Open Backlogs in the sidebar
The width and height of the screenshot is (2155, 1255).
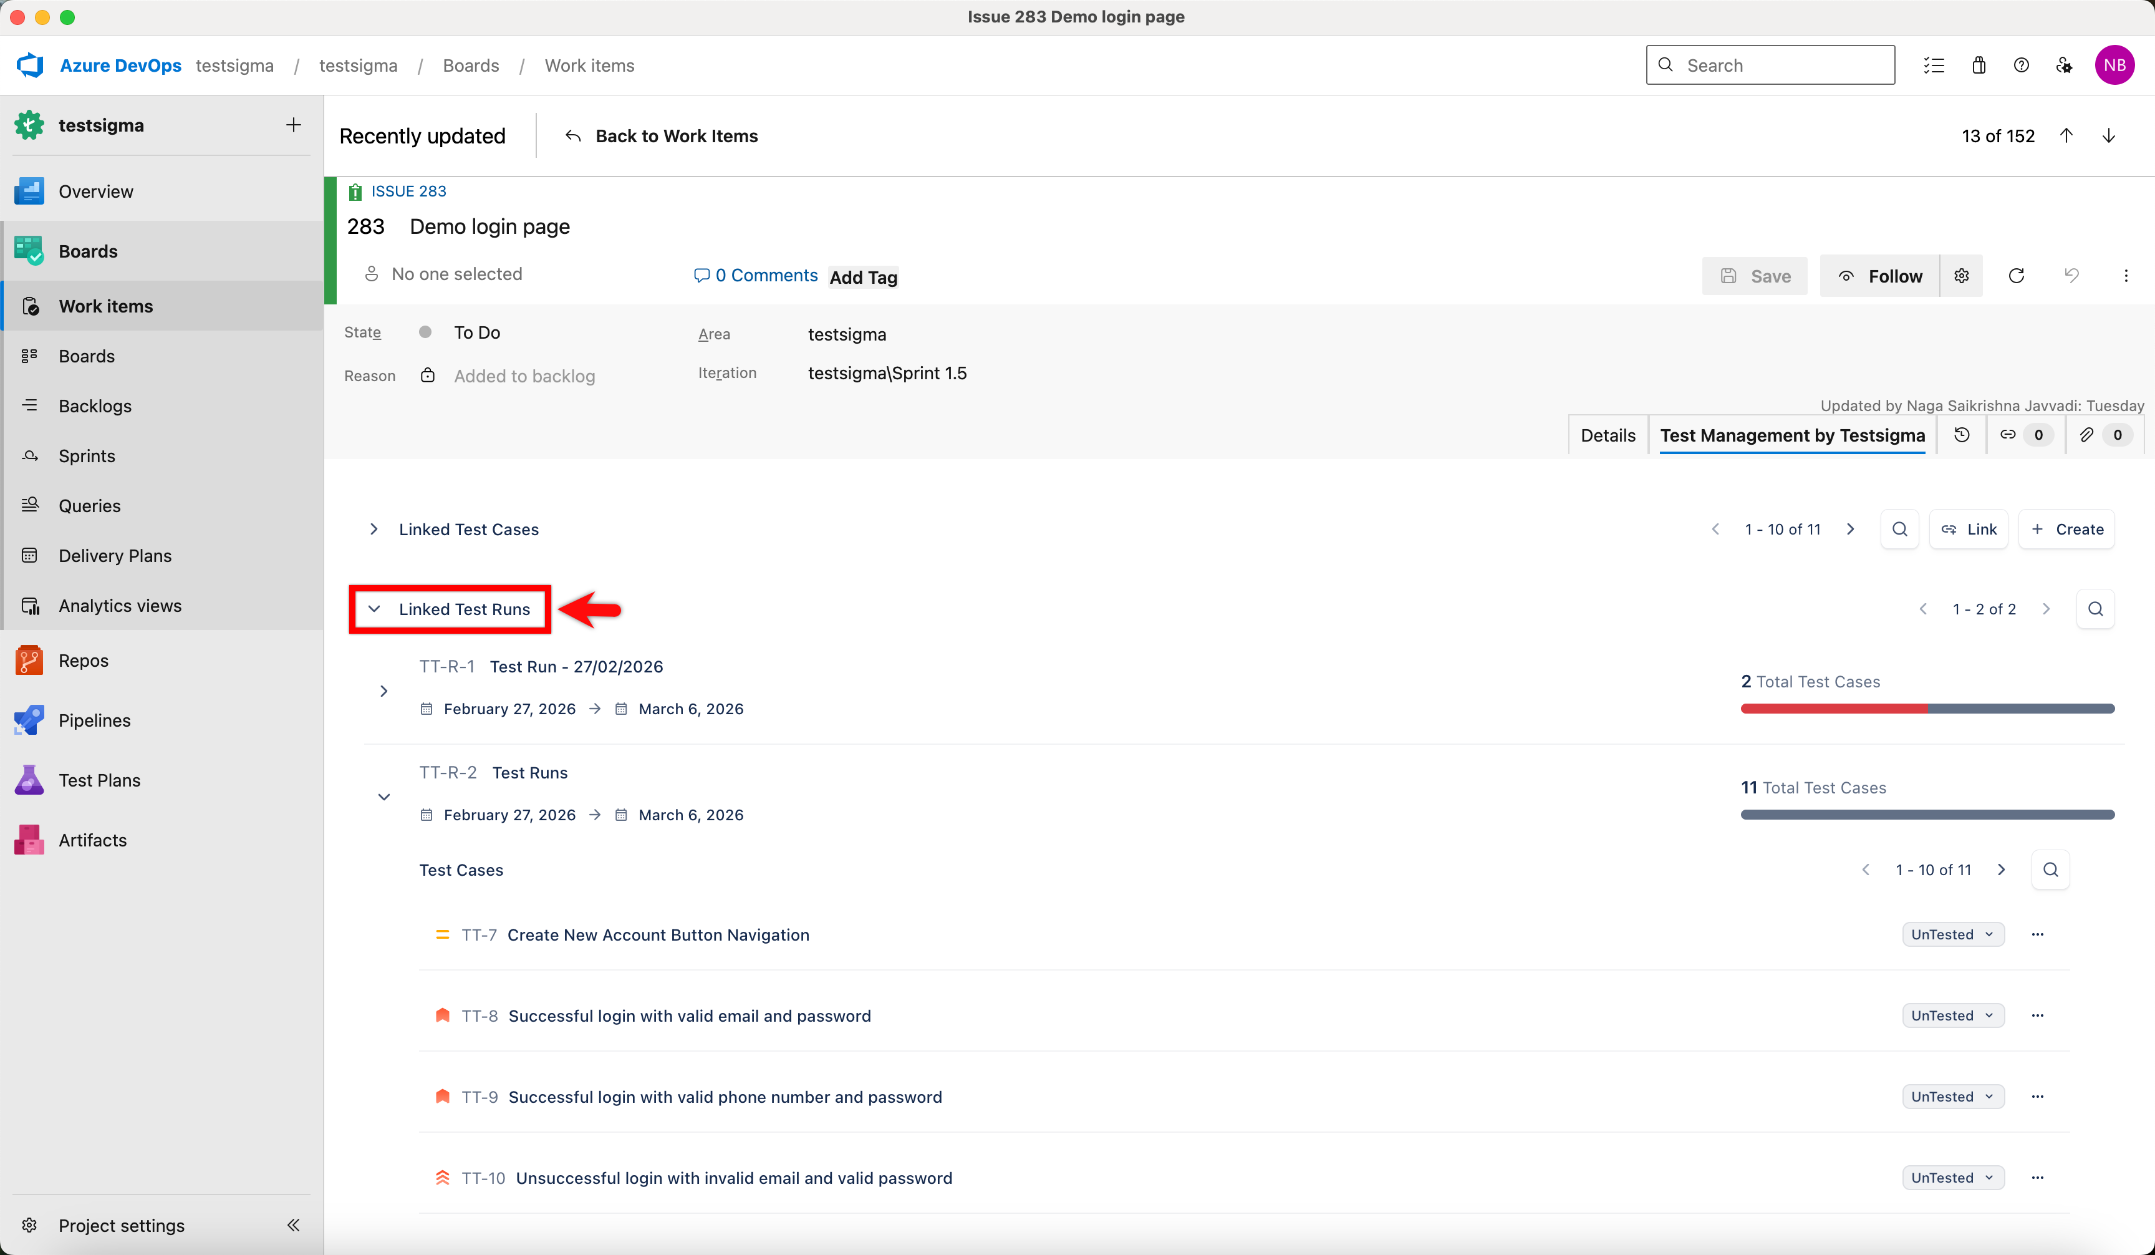tap(163, 406)
